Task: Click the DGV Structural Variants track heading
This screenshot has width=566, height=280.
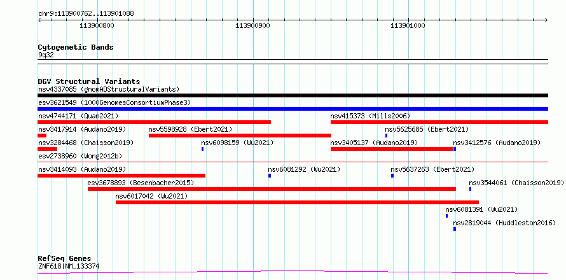Action: [89, 81]
